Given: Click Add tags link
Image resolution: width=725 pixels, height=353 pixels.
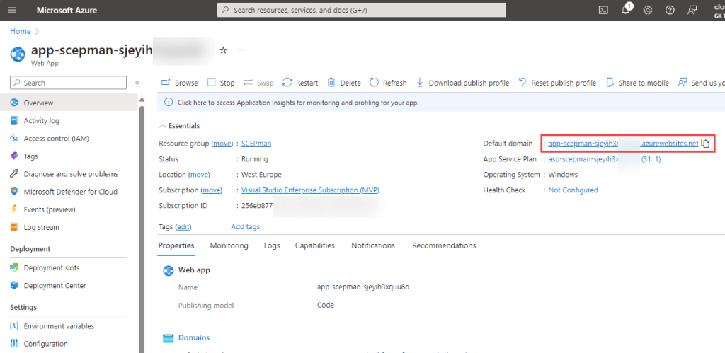Looking at the screenshot, I should click(x=245, y=227).
